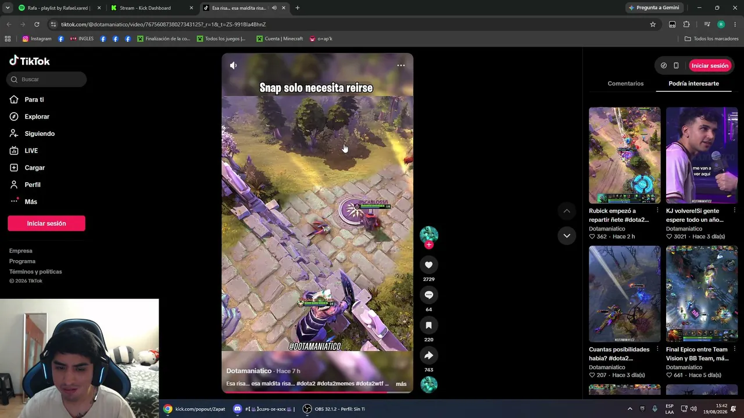744x418 pixels.
Task: Click the browser back arrow
Action: (x=9, y=24)
